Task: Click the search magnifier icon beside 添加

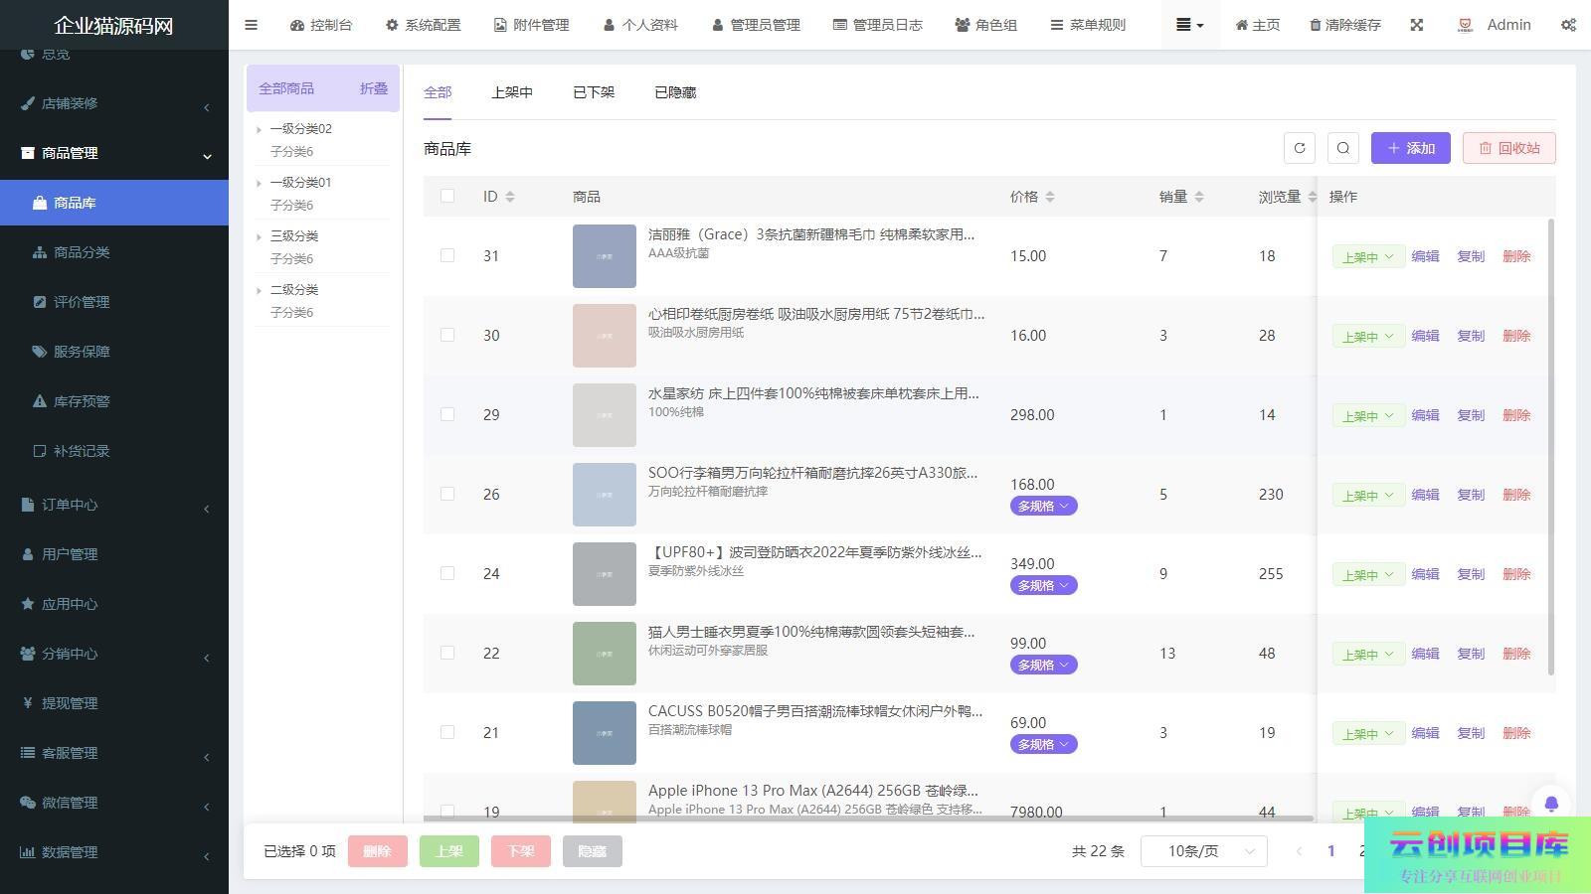Action: [1342, 148]
